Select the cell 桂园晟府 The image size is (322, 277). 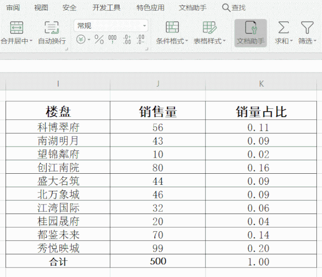(58, 221)
